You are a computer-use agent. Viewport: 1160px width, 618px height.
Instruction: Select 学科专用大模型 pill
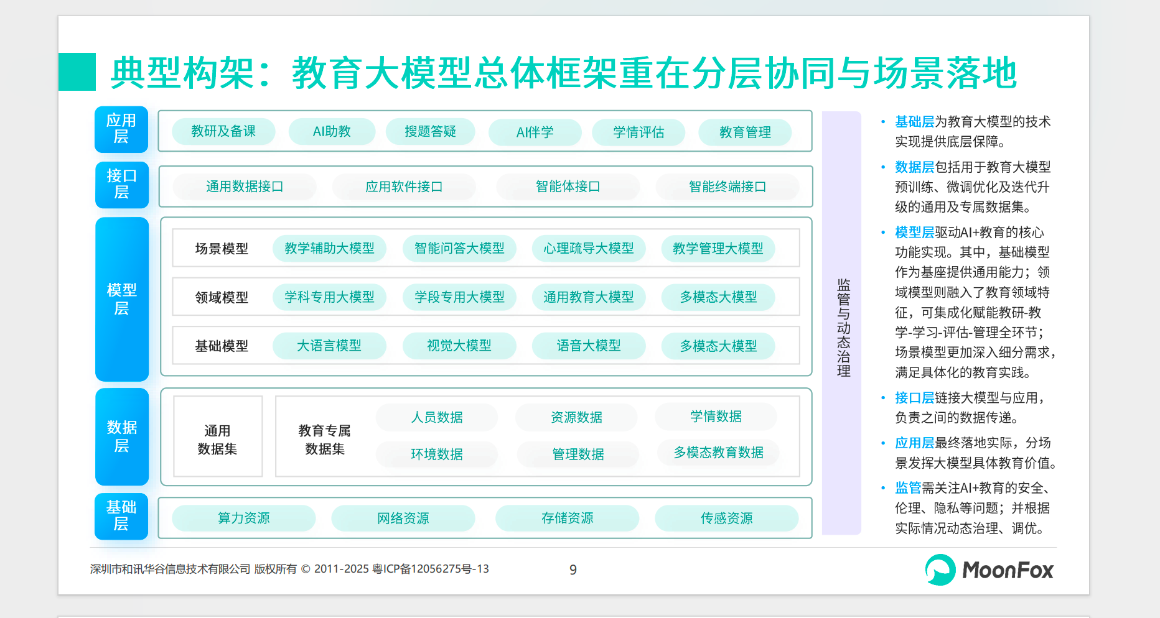point(329,297)
